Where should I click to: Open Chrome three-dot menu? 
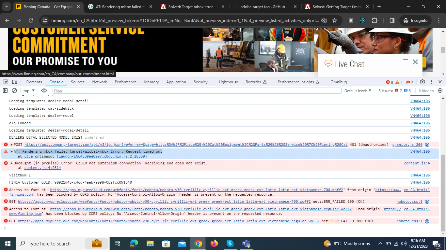click(438, 21)
